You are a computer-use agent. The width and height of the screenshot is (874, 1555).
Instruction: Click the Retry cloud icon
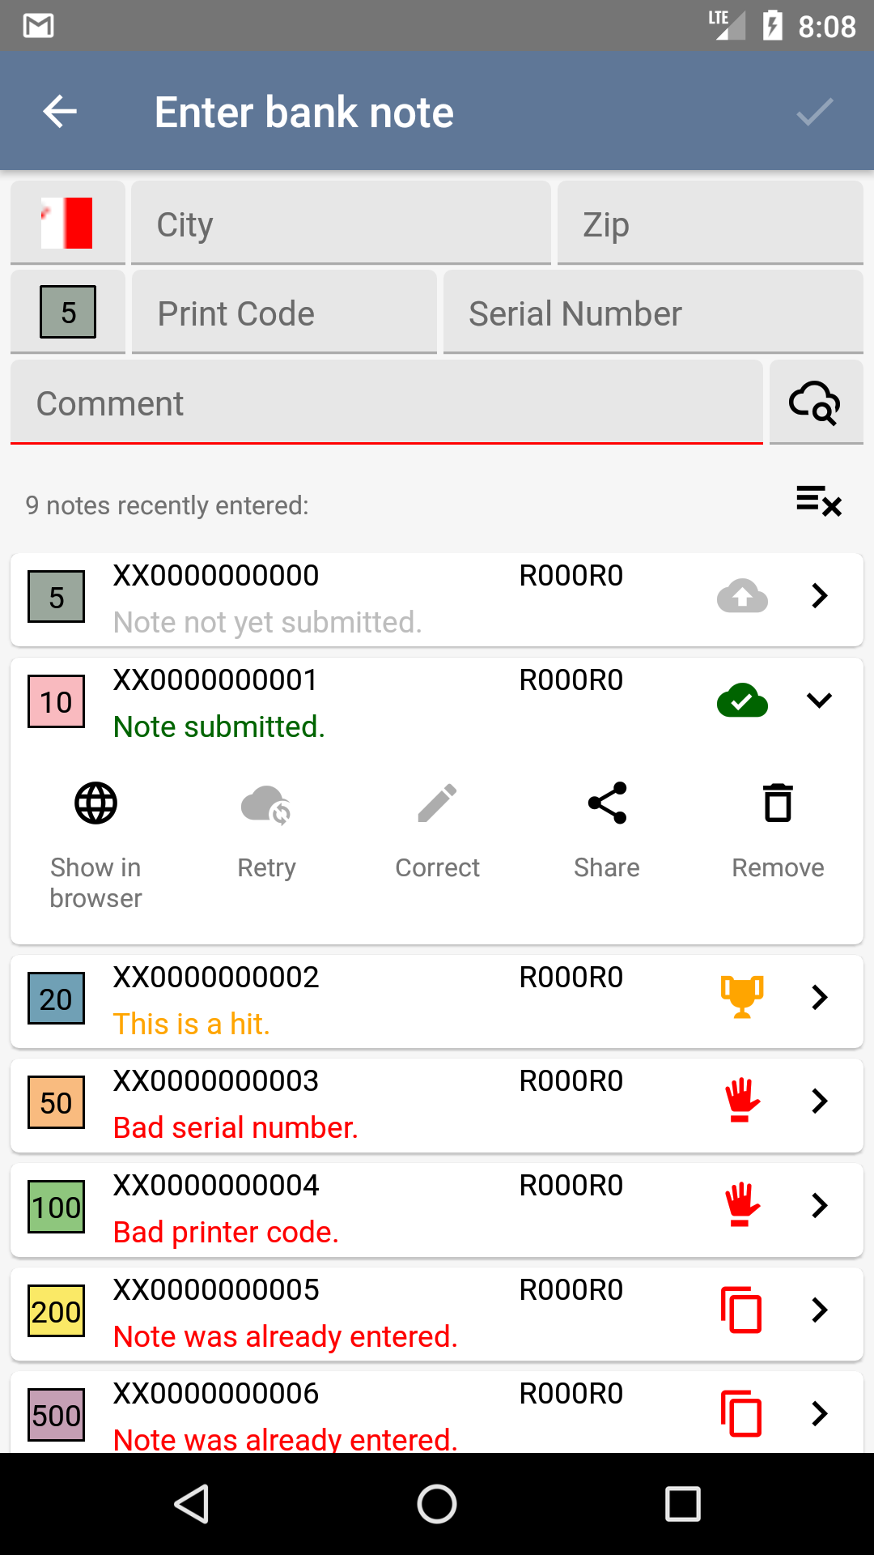(266, 803)
